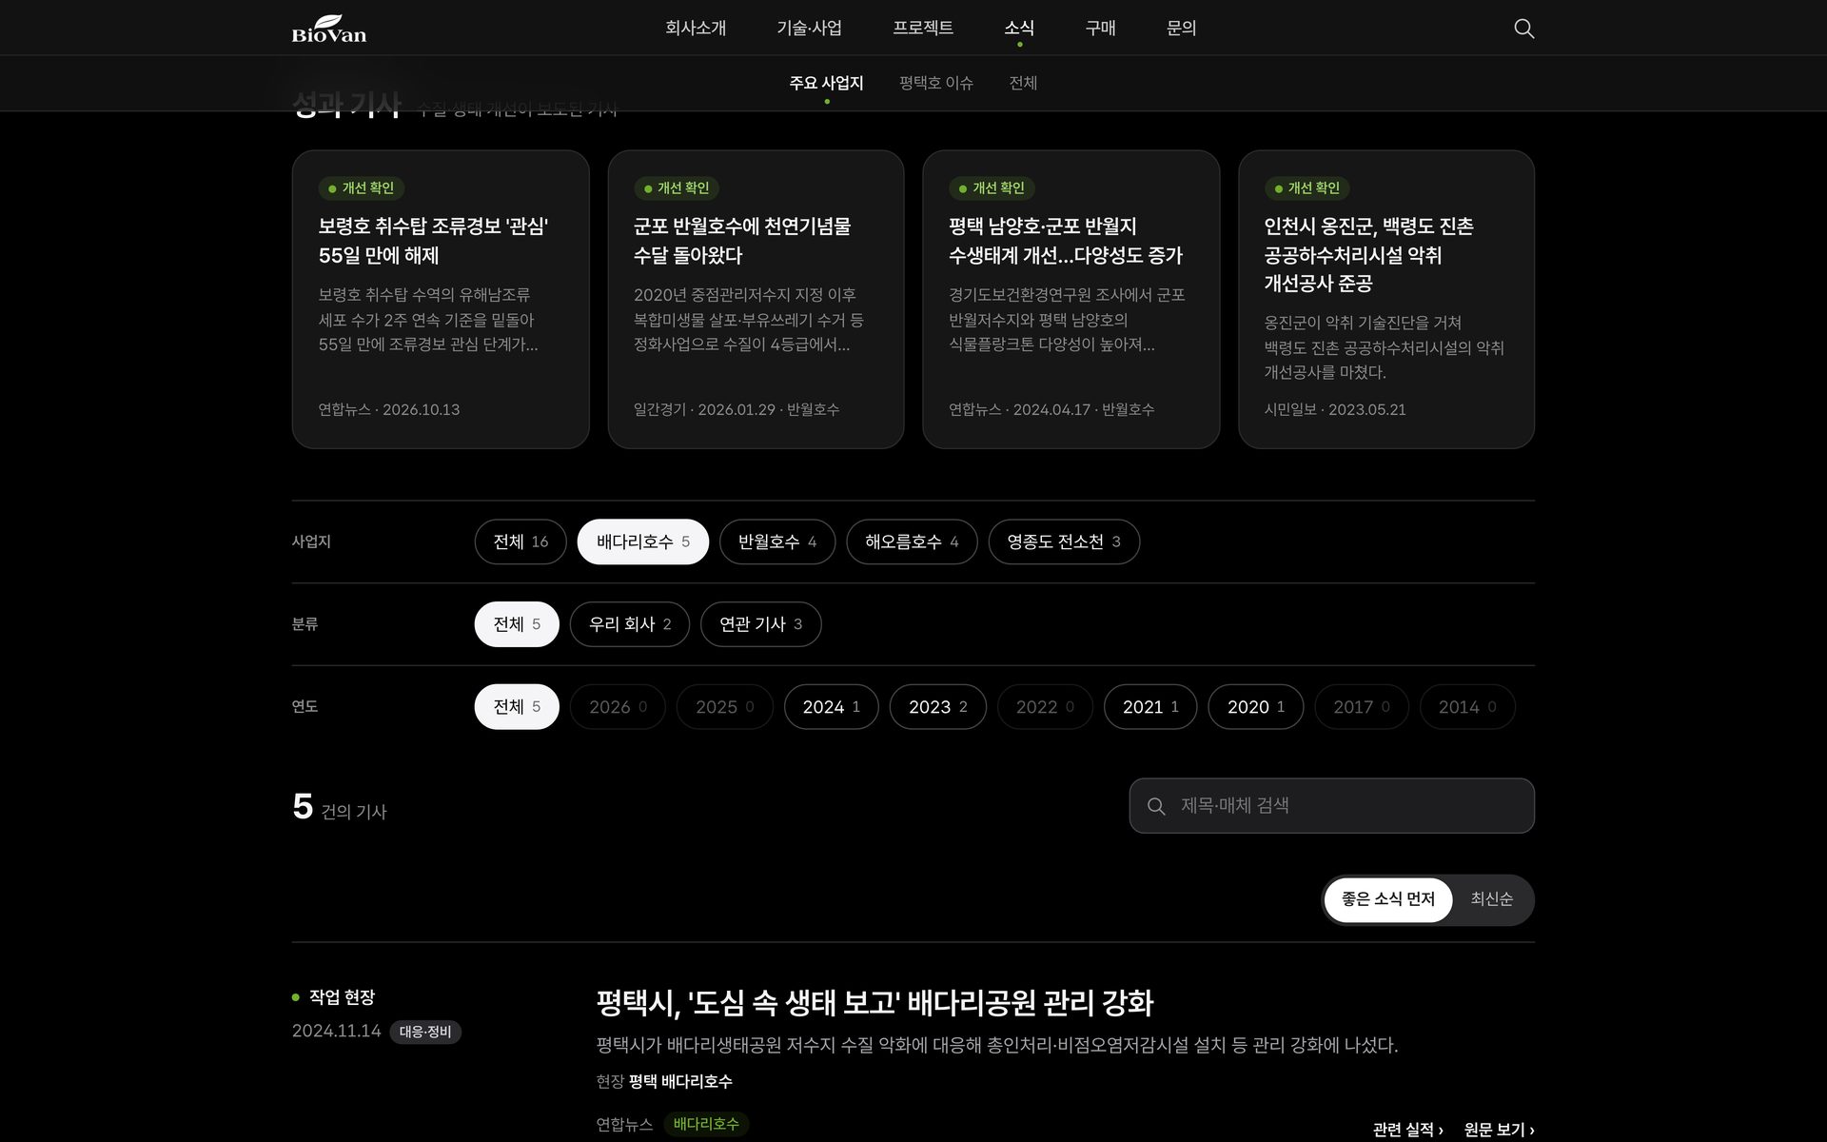This screenshot has width=1827, height=1142.
Task: Filter by 연관 기사 category
Action: coord(760,624)
